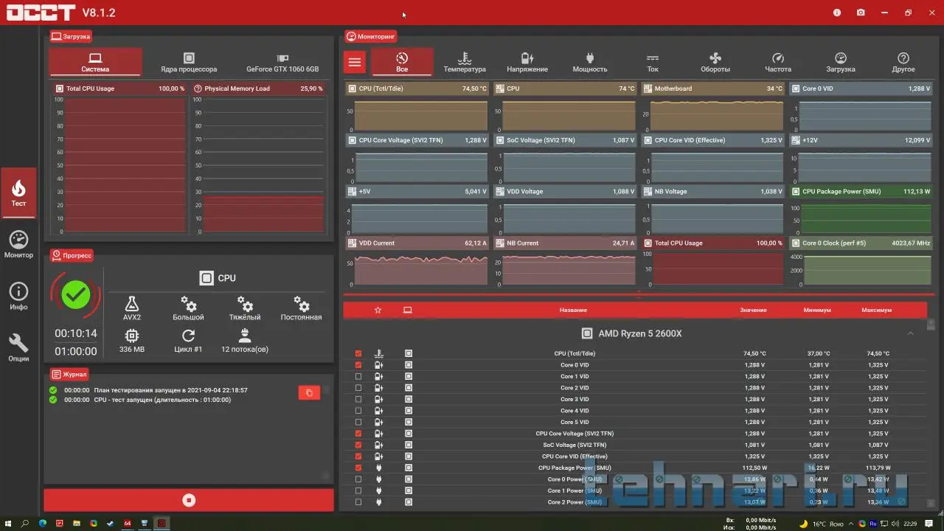This screenshot has width=944, height=531.
Task: Enable the Core 0 Power (SMU) checkbox
Action: (358, 479)
